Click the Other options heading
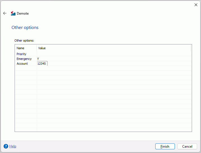 tap(25, 28)
